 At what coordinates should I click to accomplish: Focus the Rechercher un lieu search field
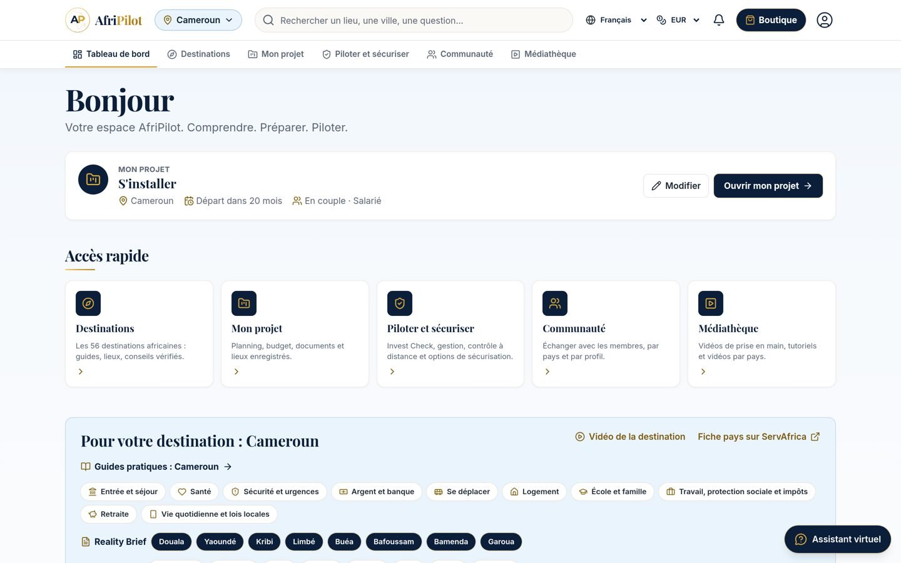tap(414, 20)
